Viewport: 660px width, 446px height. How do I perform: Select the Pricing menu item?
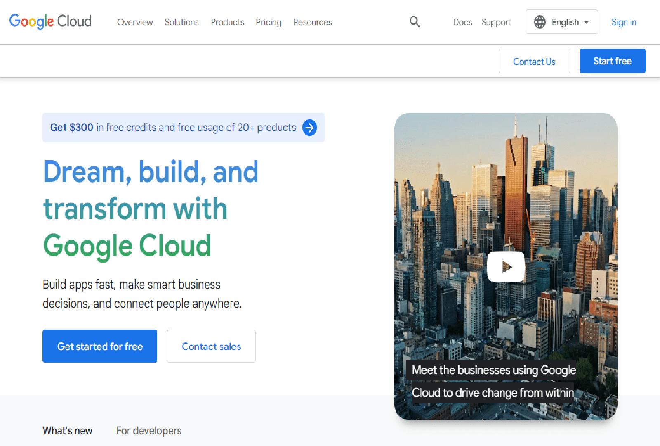point(268,22)
